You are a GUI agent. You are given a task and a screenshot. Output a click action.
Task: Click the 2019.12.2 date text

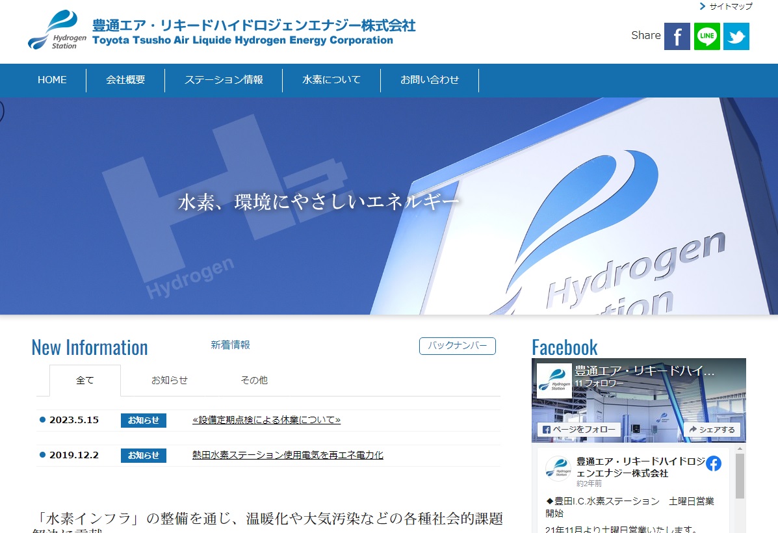pos(74,455)
